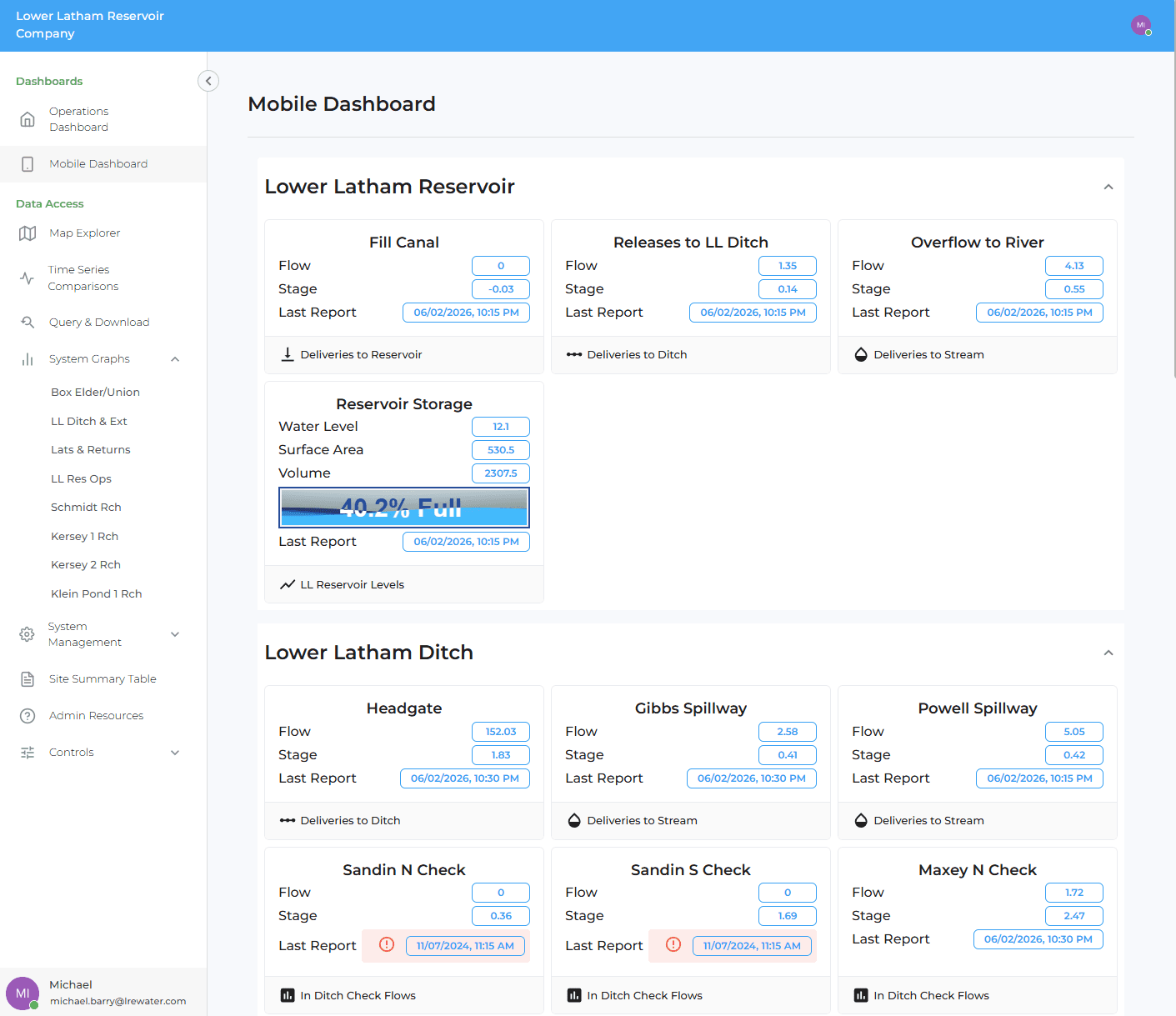The height and width of the screenshot is (1016, 1176).
Task: Click the Sandin N Check chart icon
Action: 288,995
